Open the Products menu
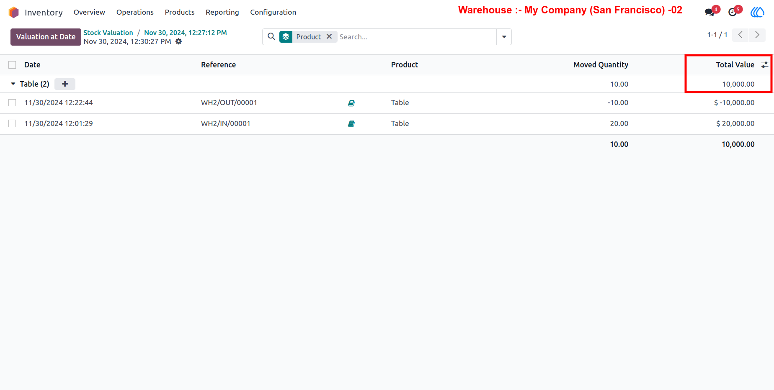The height and width of the screenshot is (390, 774). tap(180, 13)
